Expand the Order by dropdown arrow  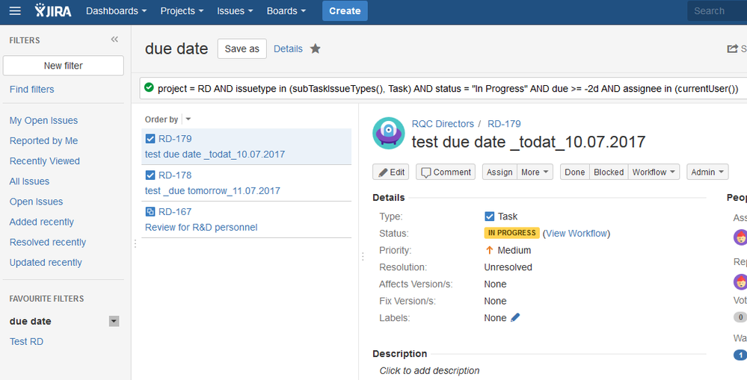pyautogui.click(x=188, y=119)
